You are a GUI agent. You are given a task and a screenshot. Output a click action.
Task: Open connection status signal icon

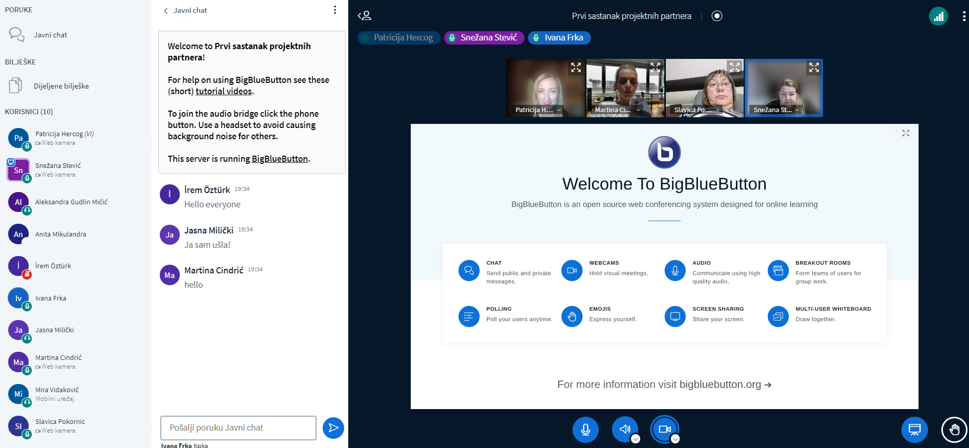938,16
